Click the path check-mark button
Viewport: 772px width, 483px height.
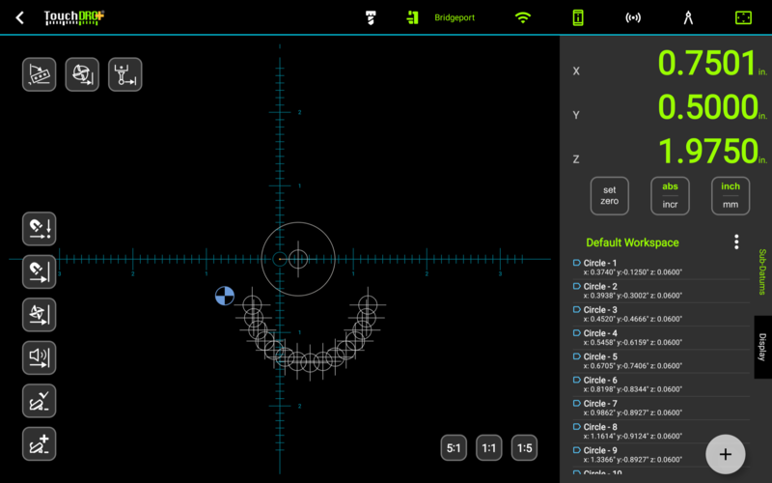click(40, 401)
